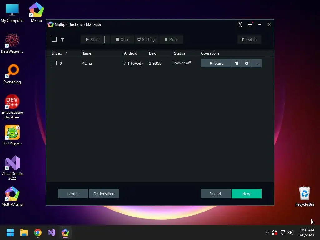320x240 pixels.
Task: Open the Optimization button
Action: coord(104,194)
